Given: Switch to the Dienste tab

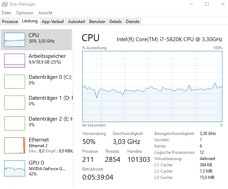Looking at the screenshot, I should pyautogui.click(x=132, y=22).
